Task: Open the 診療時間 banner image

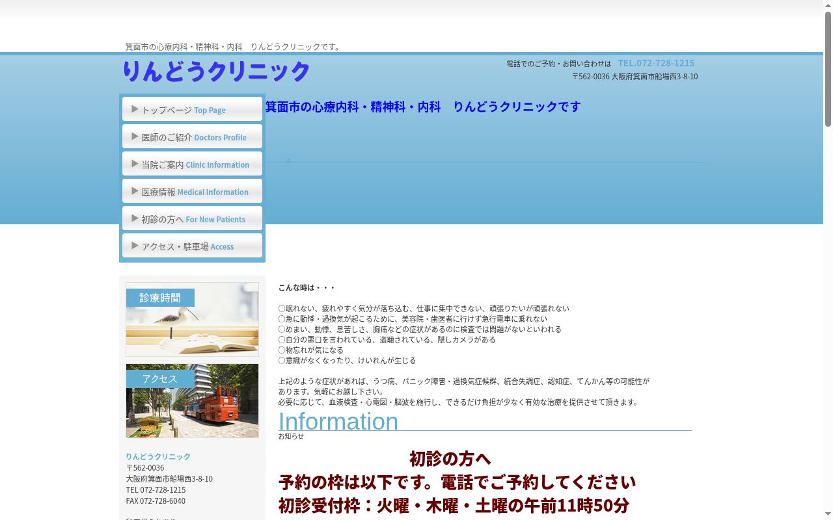Action: [x=192, y=319]
